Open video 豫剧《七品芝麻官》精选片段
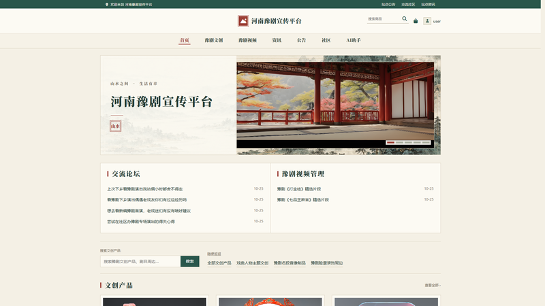Viewport: 545px width, 306px height. 302,200
